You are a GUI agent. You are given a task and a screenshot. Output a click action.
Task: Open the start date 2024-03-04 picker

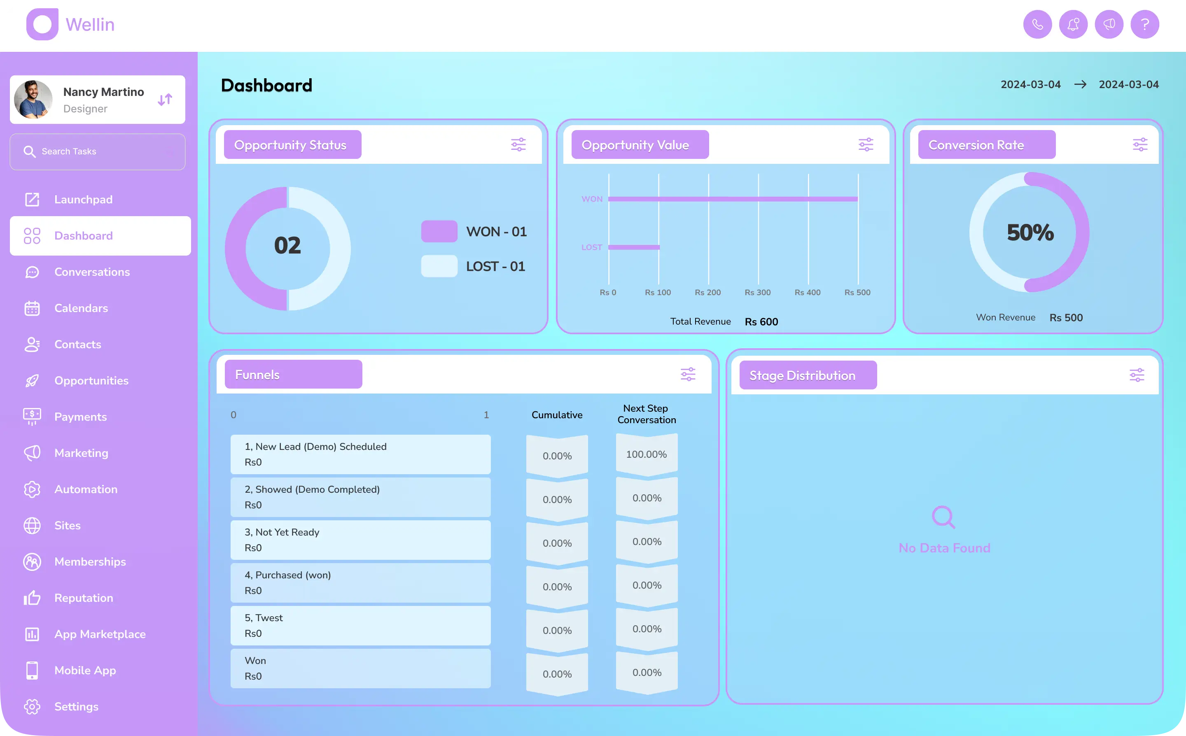point(1030,85)
